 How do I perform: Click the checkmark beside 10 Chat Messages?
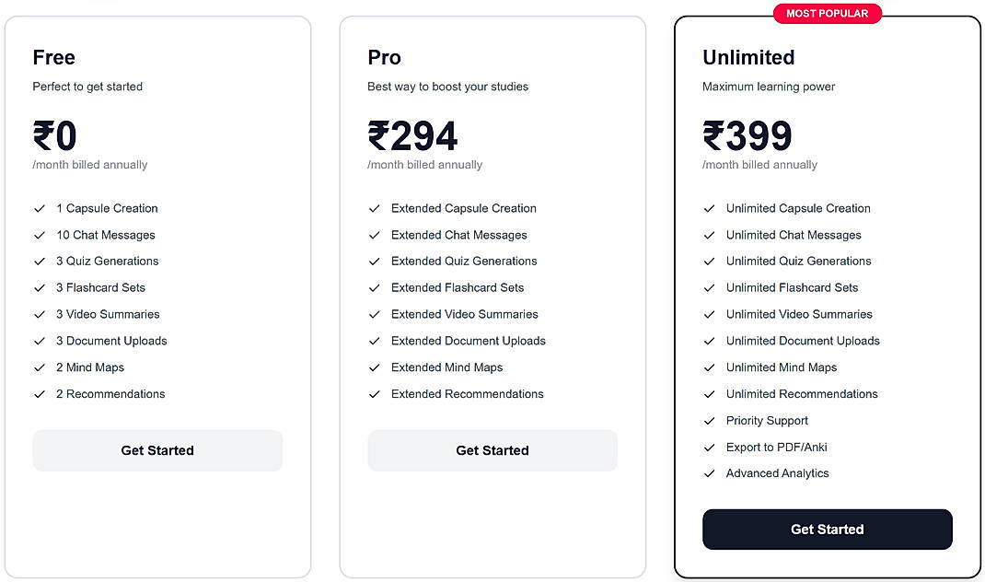pos(40,235)
